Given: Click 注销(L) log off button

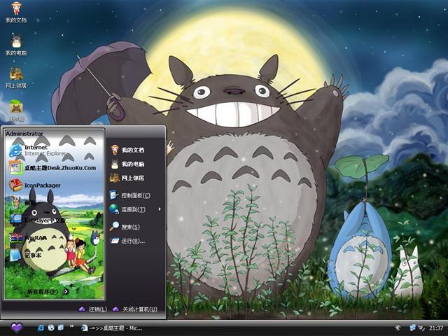Looking at the screenshot, I should [x=92, y=309].
